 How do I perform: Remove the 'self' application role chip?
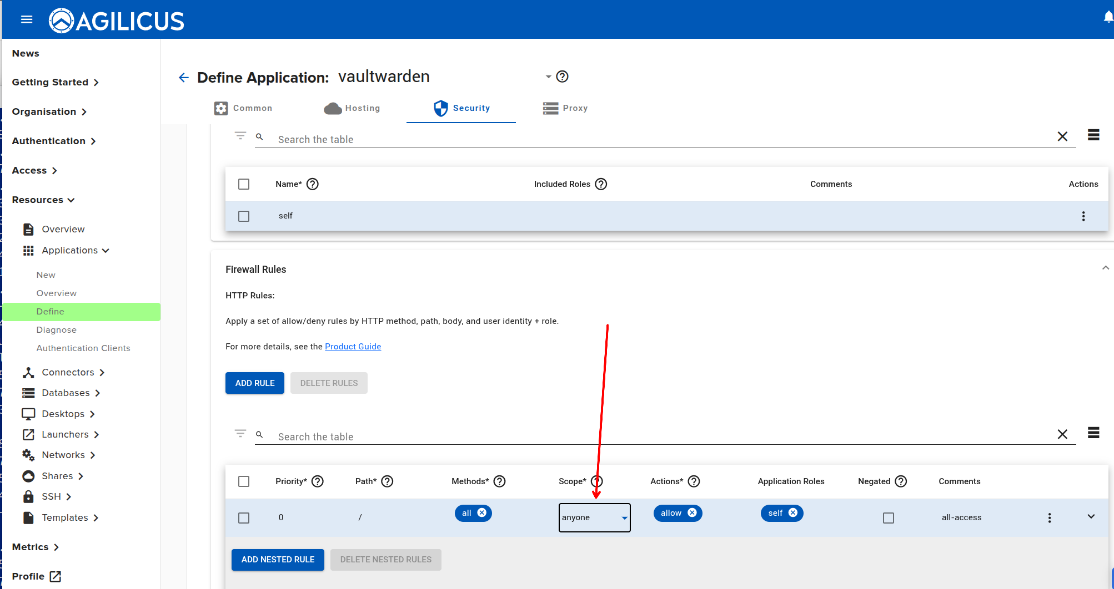793,513
